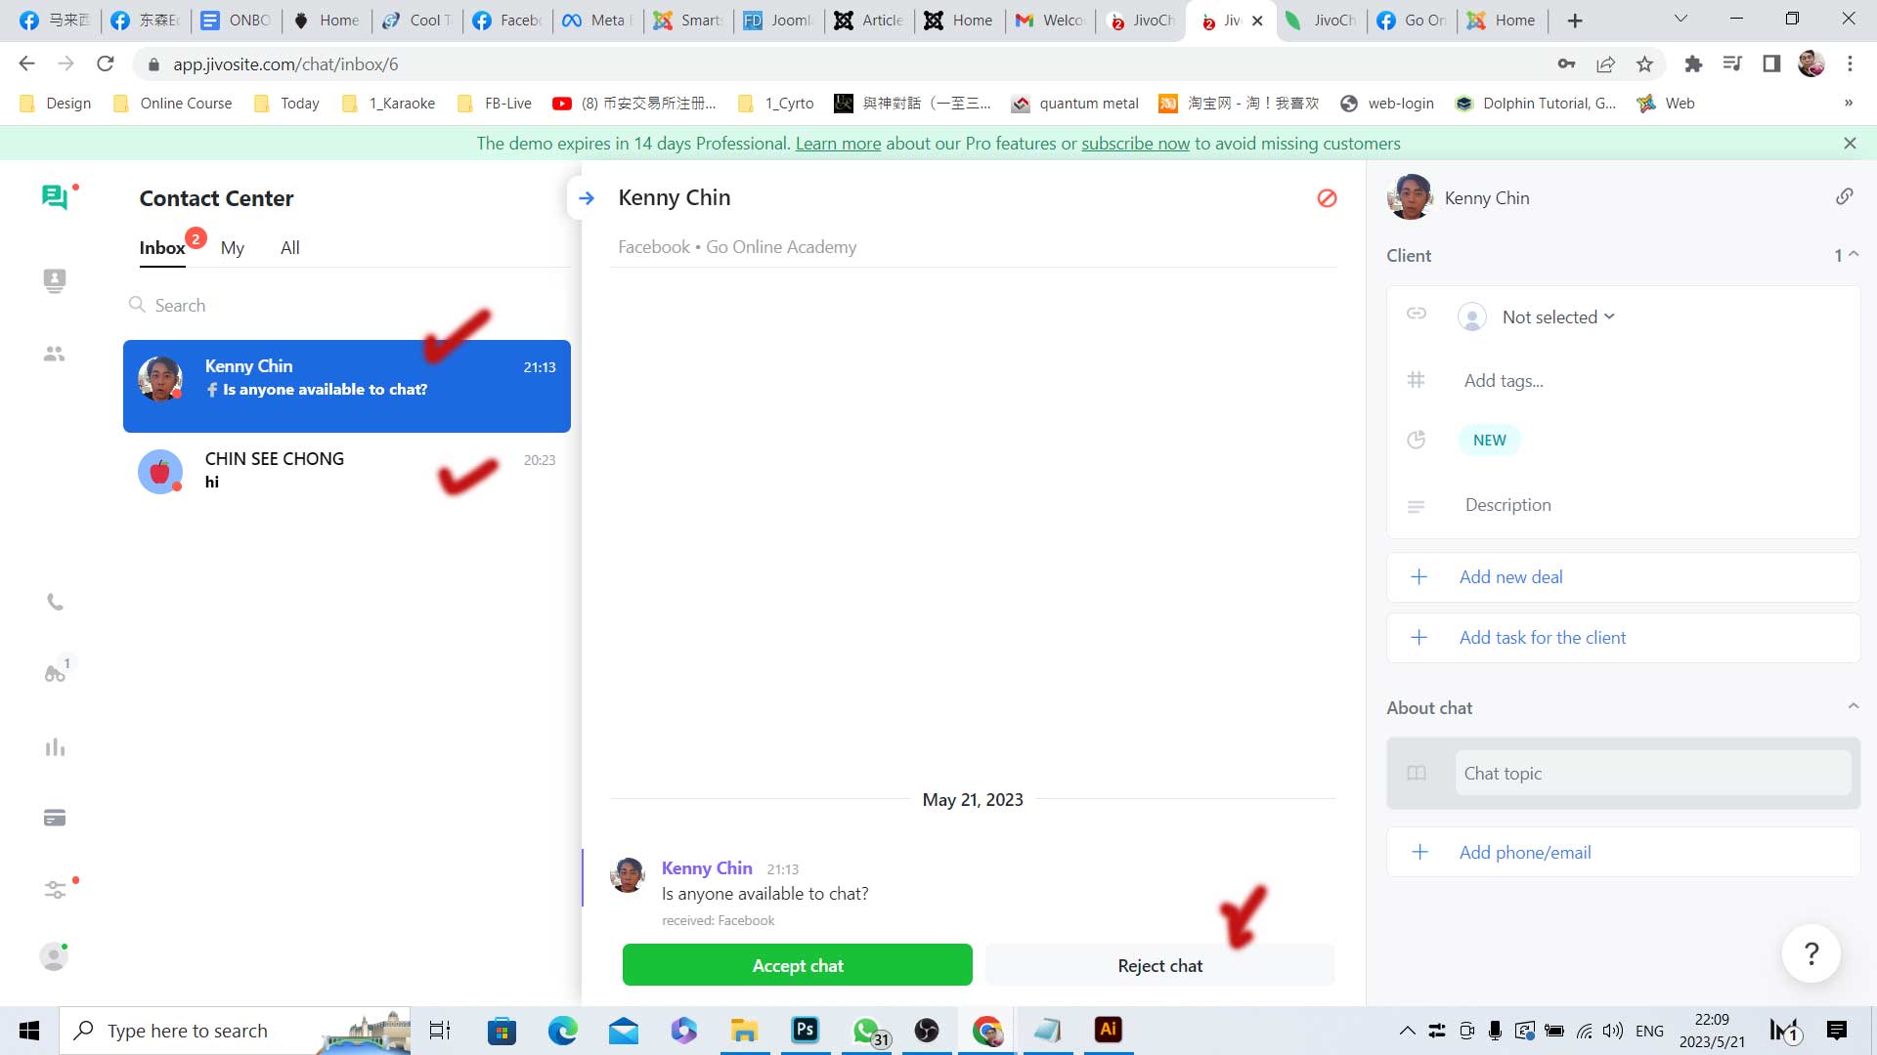This screenshot has width=1877, height=1055.
Task: Switch to the All conversations tab
Action: [x=290, y=247]
